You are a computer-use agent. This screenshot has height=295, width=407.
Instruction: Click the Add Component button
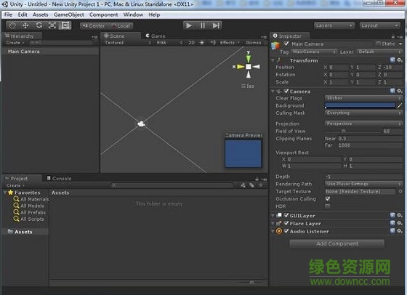[337, 243]
